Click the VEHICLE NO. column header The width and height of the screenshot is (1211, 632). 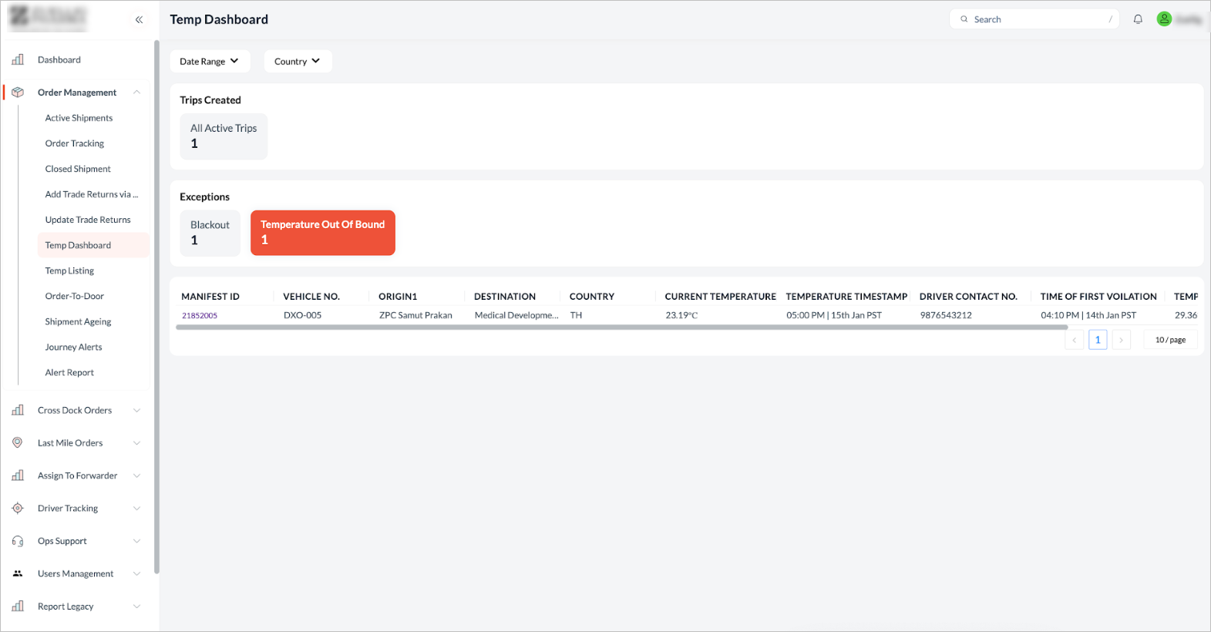[x=311, y=297]
